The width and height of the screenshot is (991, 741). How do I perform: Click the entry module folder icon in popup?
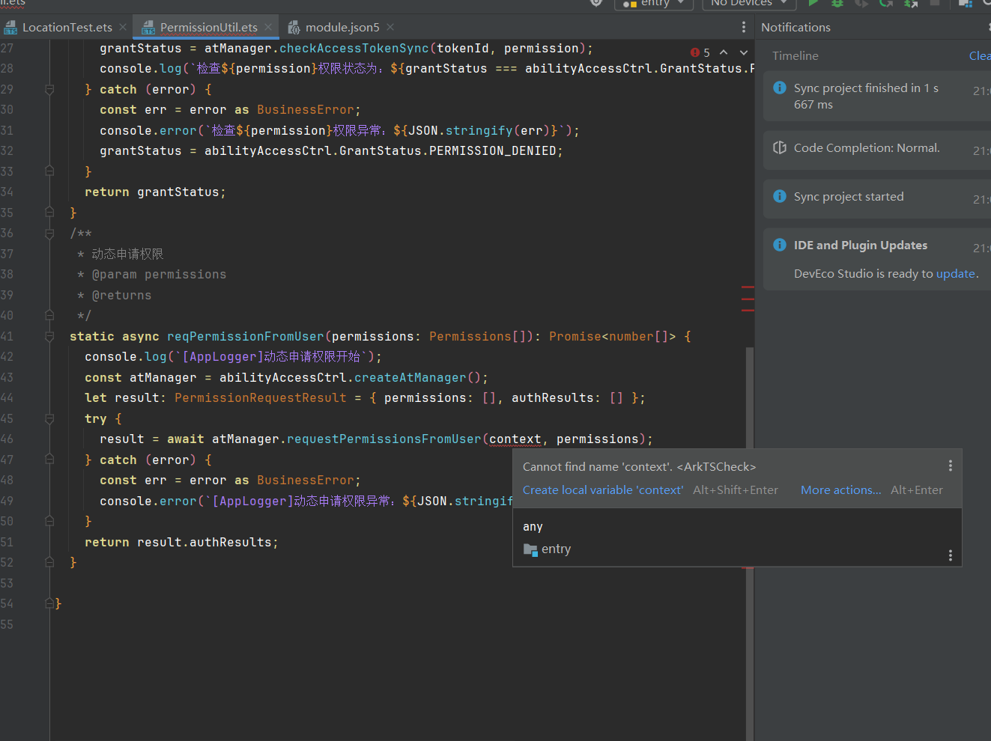(530, 549)
